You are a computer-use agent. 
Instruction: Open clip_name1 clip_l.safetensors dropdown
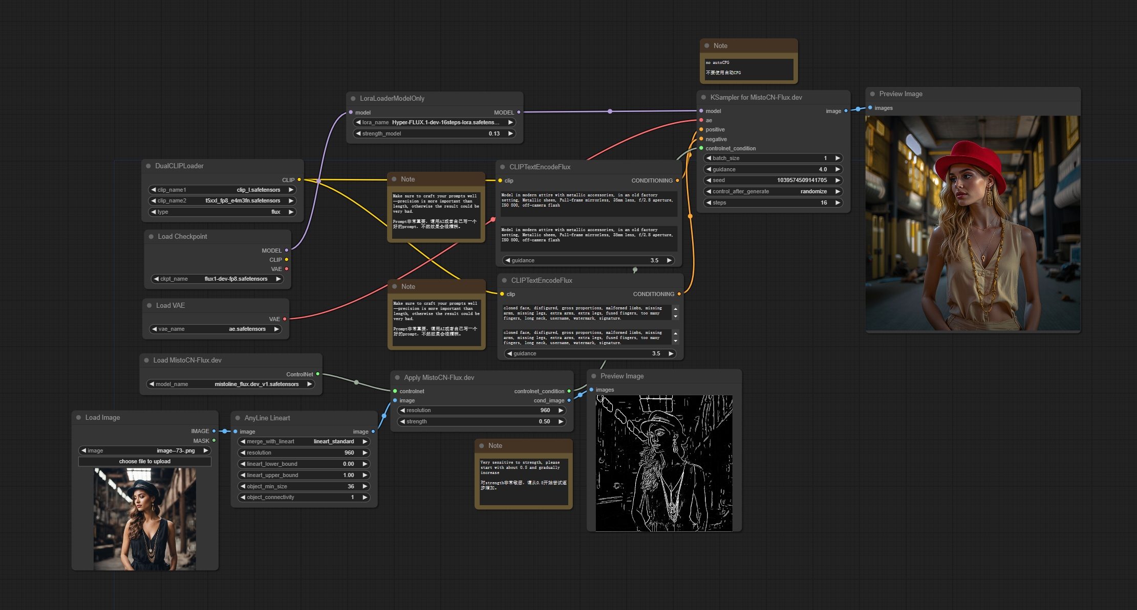tap(222, 190)
